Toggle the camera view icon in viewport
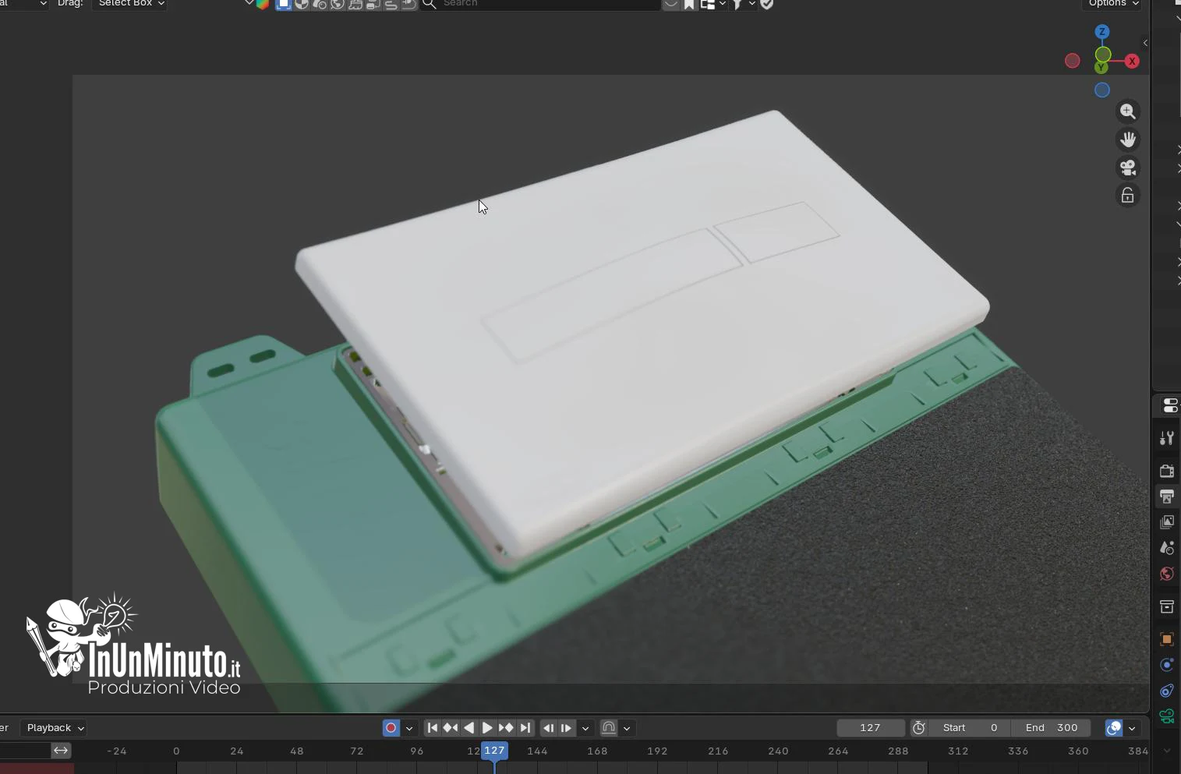1181x774 pixels. click(1128, 168)
